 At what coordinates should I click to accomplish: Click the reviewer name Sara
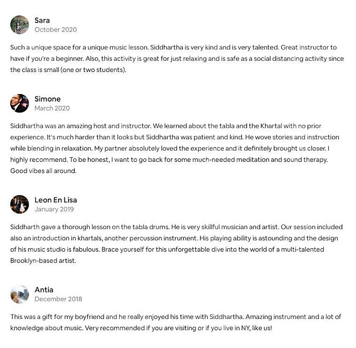(42, 20)
